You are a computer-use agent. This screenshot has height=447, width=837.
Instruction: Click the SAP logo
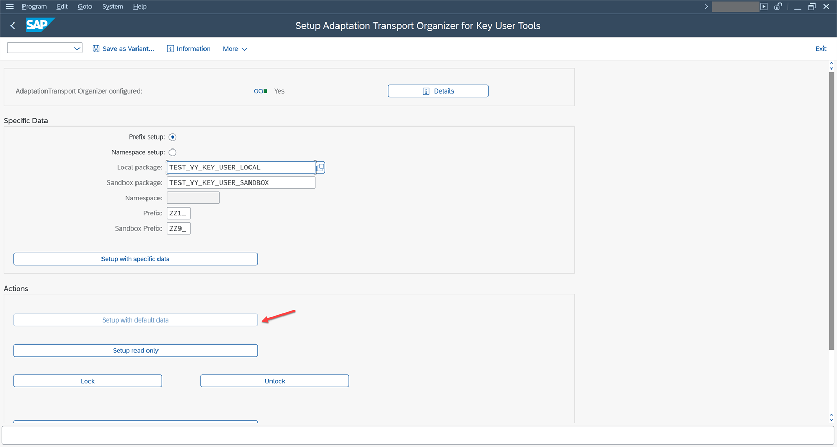(x=40, y=25)
